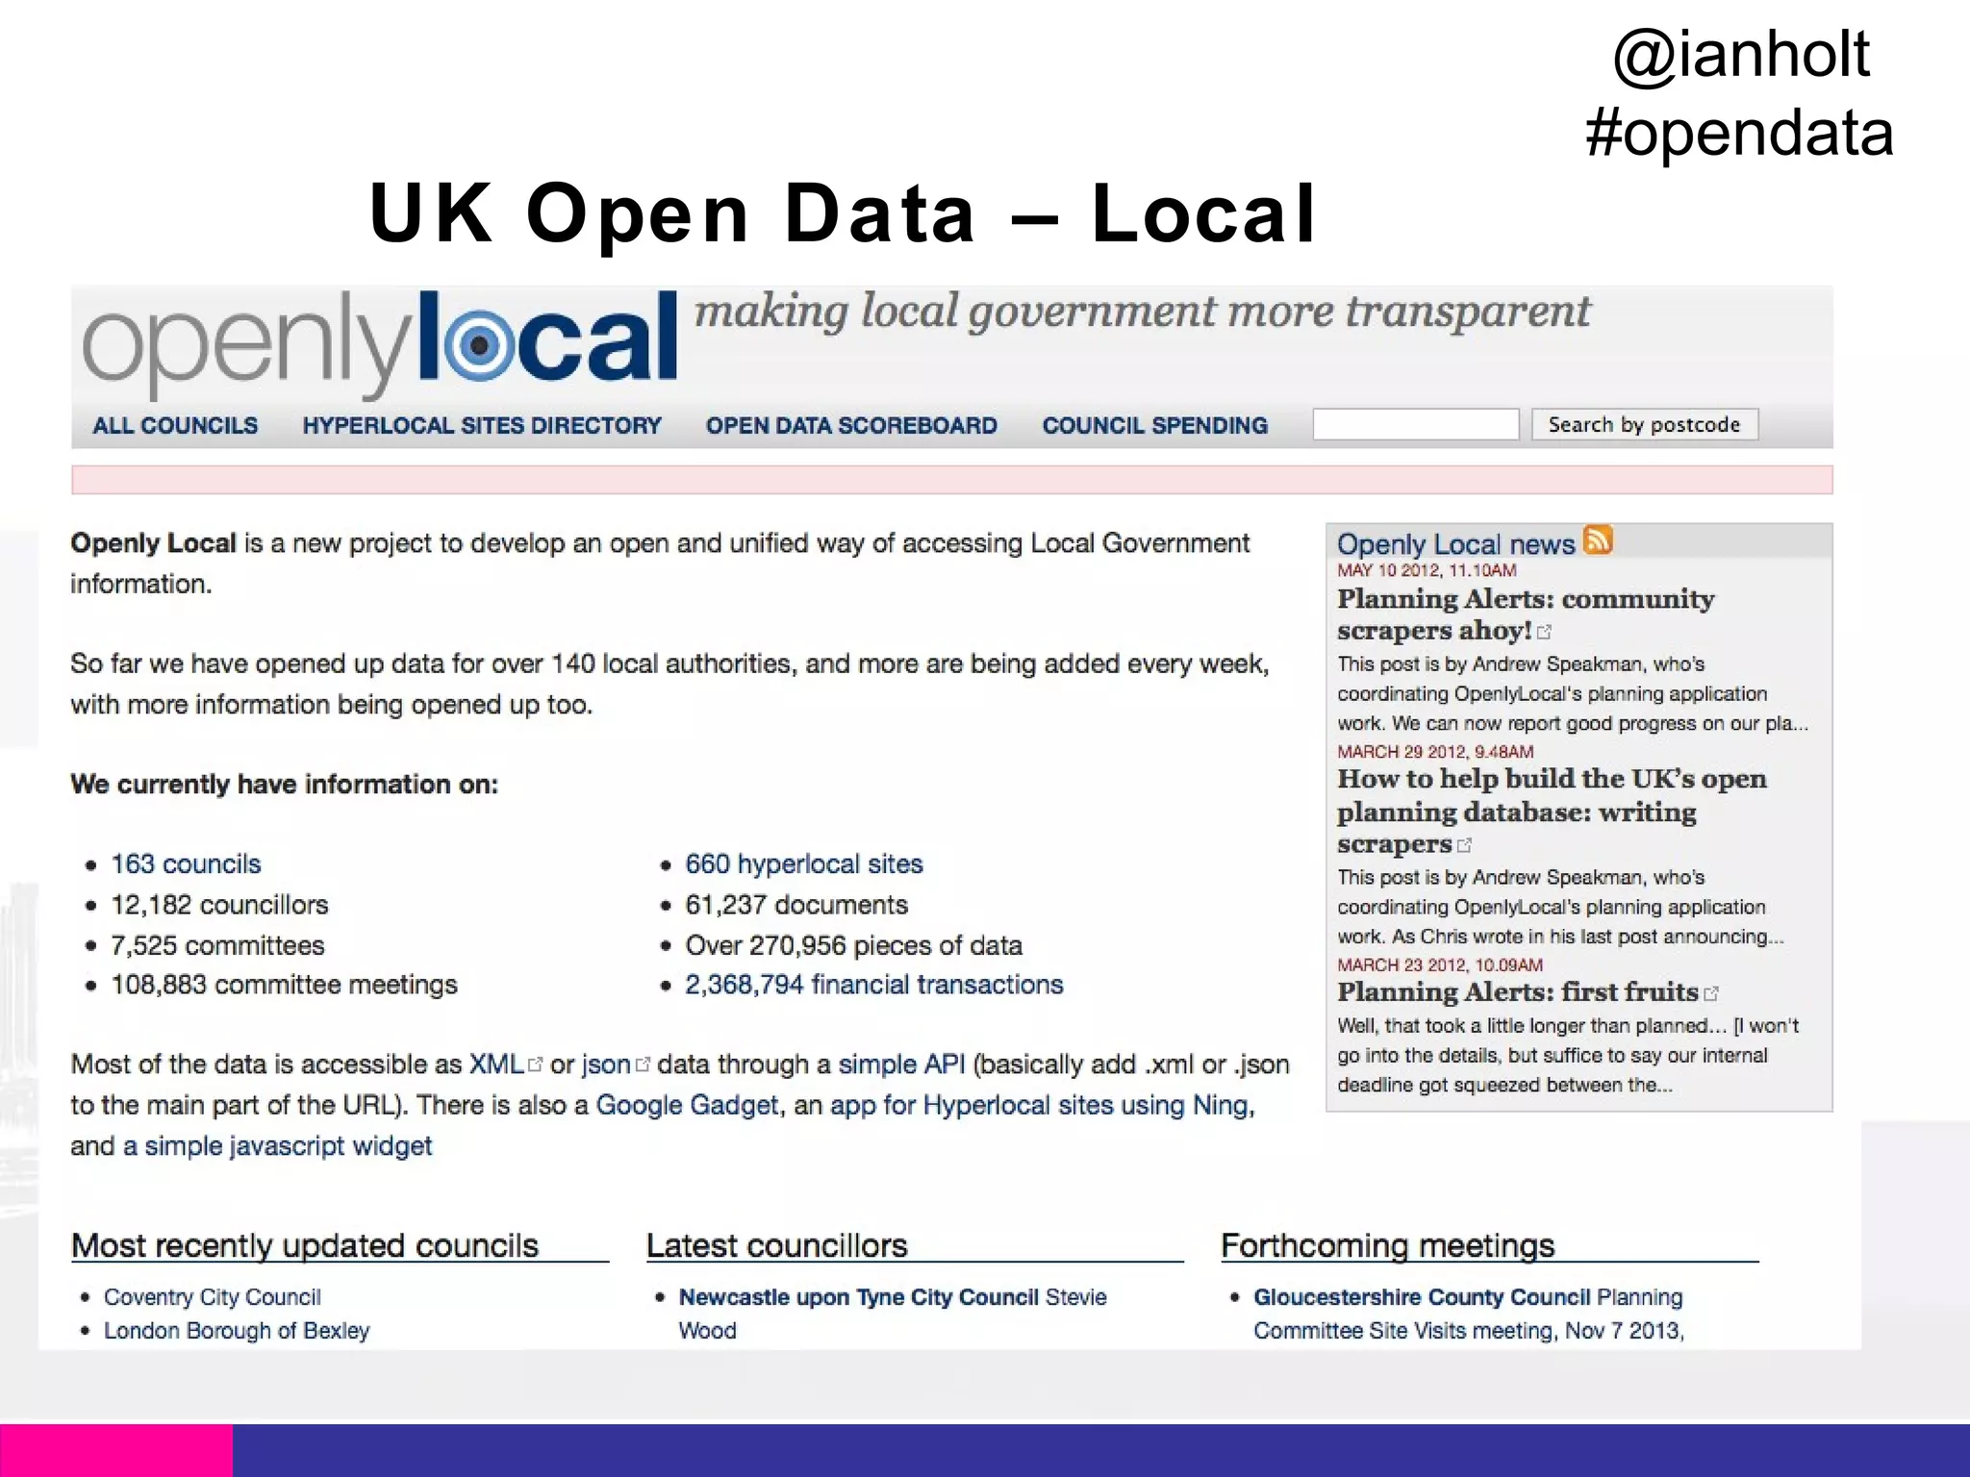Image resolution: width=1970 pixels, height=1477 pixels.
Task: Open 'Openly Local news' heading link
Action: 1456,543
